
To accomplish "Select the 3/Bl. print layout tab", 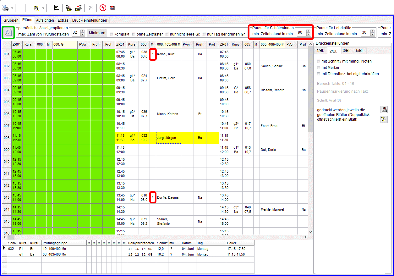I will [347, 51].
